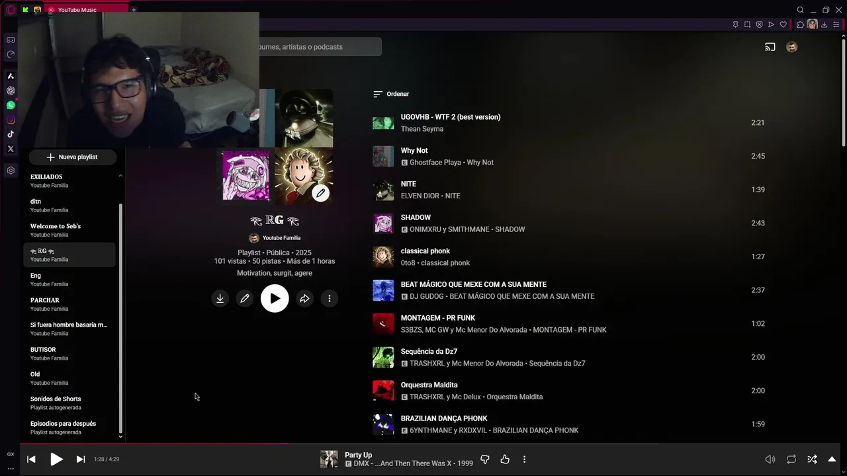847x476 pixels.
Task: Resume playback in the player bar
Action: click(x=56, y=459)
